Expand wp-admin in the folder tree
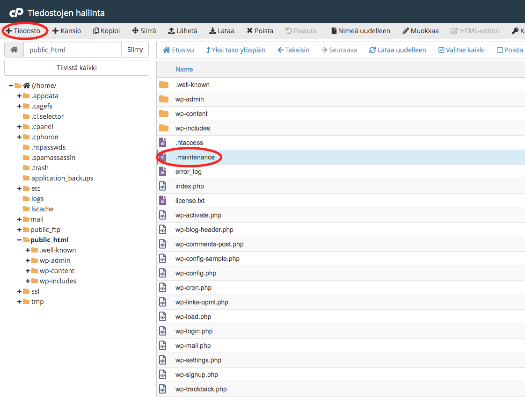 (x=28, y=261)
